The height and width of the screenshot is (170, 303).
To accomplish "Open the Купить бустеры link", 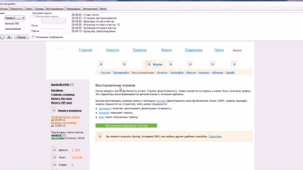I will tap(62, 99).
